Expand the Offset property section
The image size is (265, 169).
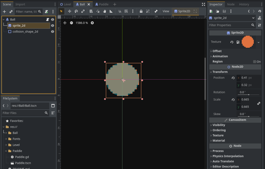[x=217, y=51]
